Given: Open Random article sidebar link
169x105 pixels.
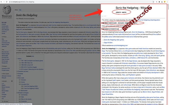Looking at the screenshot, I should point(5,28).
